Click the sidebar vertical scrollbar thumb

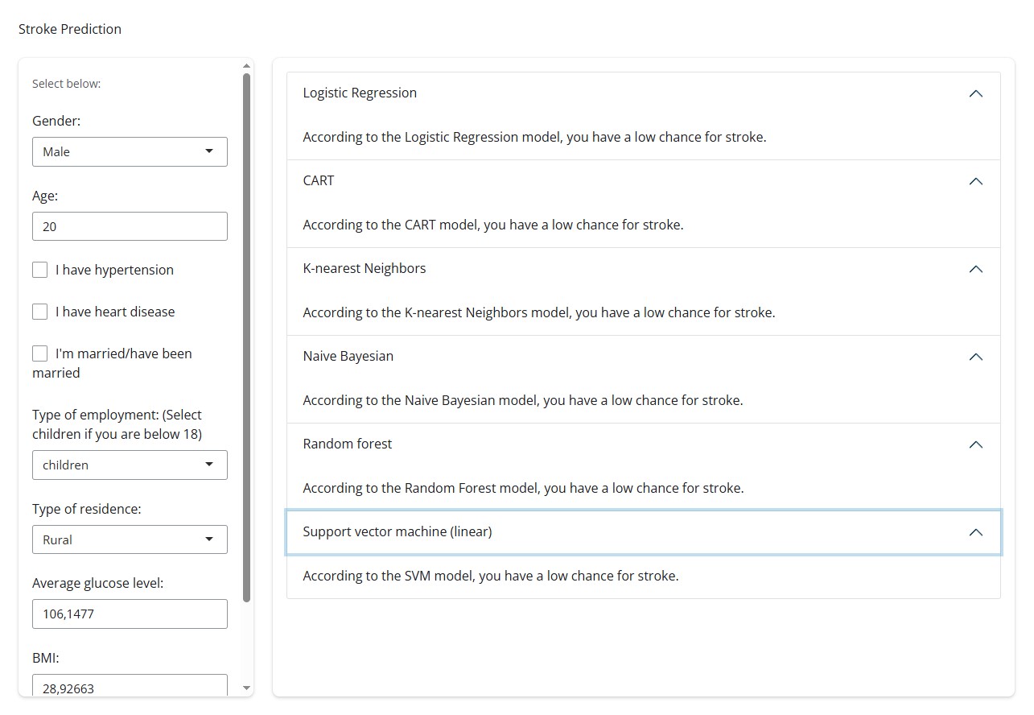click(x=247, y=338)
